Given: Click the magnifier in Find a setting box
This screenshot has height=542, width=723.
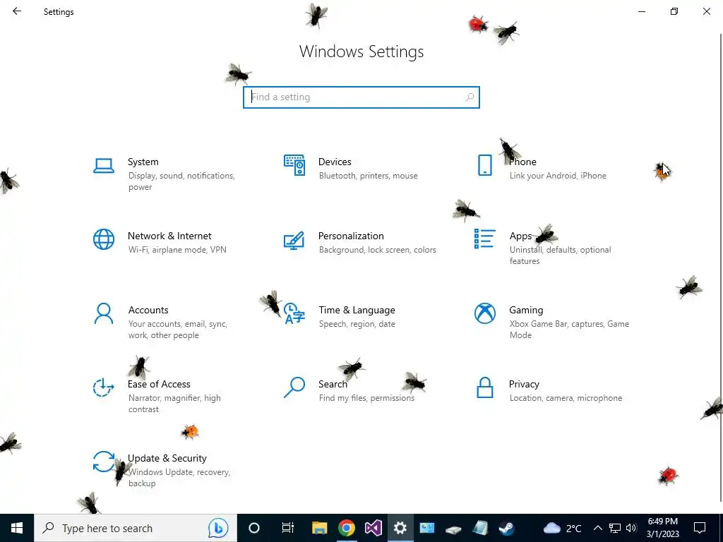Looking at the screenshot, I should (x=470, y=97).
